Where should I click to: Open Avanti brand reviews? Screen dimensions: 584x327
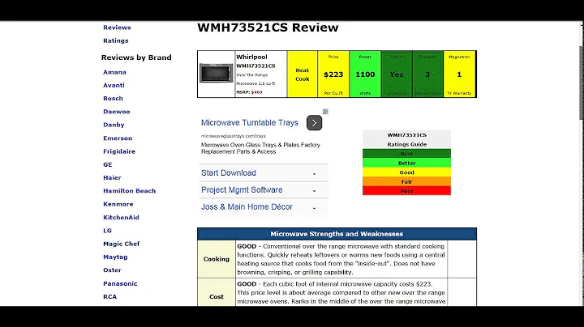pyautogui.click(x=114, y=85)
